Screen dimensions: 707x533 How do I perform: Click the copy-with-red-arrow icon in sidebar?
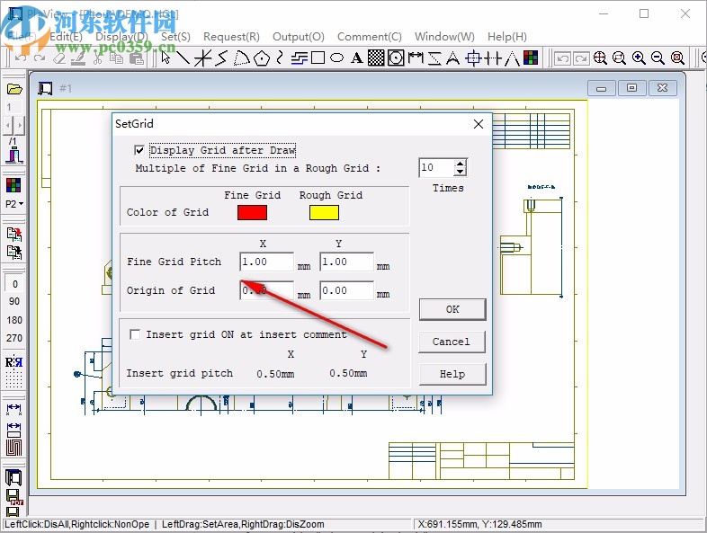[x=14, y=234]
